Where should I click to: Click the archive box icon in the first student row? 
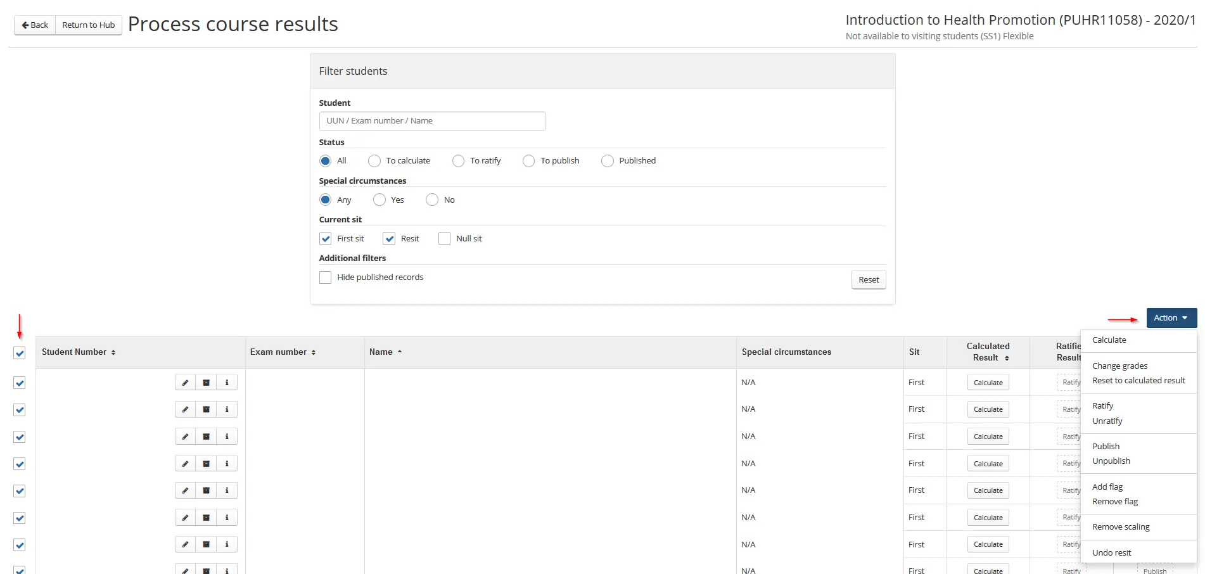(x=206, y=383)
